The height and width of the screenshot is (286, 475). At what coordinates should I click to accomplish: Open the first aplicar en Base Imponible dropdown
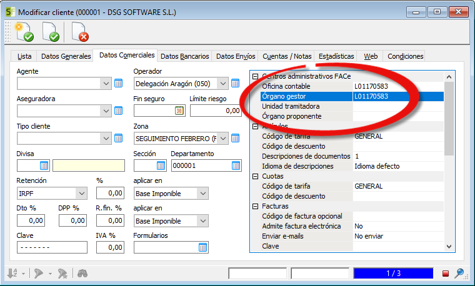pos(202,194)
